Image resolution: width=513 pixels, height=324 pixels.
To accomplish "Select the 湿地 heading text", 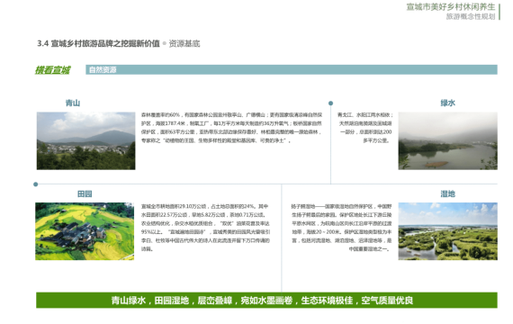I will point(447,193).
